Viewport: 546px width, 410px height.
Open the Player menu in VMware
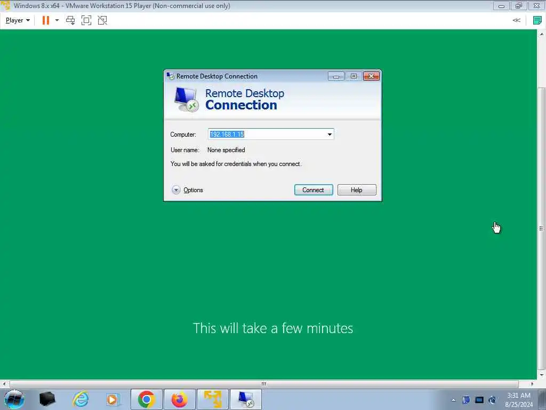click(x=18, y=20)
